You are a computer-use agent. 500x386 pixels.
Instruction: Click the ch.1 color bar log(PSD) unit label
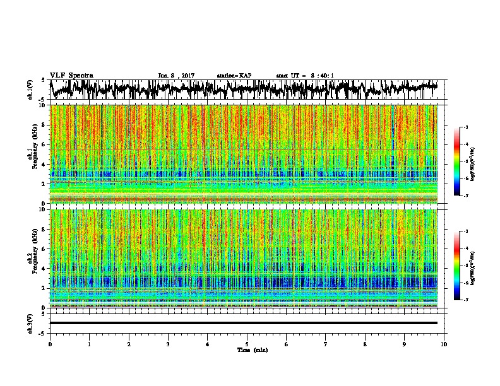[x=473, y=164]
